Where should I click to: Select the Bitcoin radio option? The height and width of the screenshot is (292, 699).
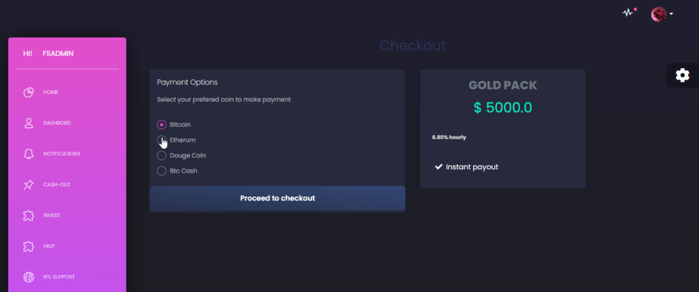[161, 125]
